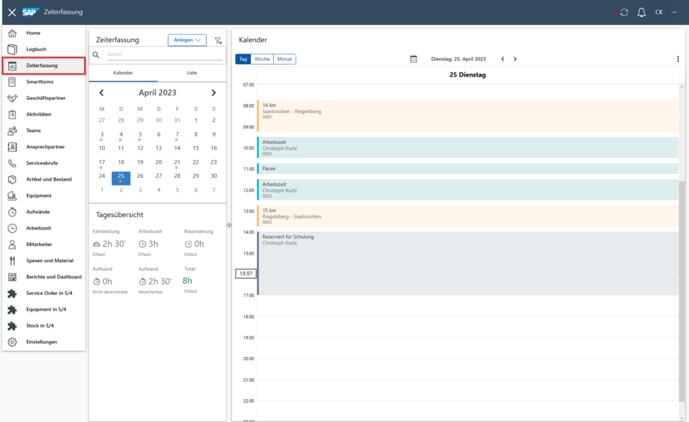Select April 26 in the mini calendar

tap(140, 176)
